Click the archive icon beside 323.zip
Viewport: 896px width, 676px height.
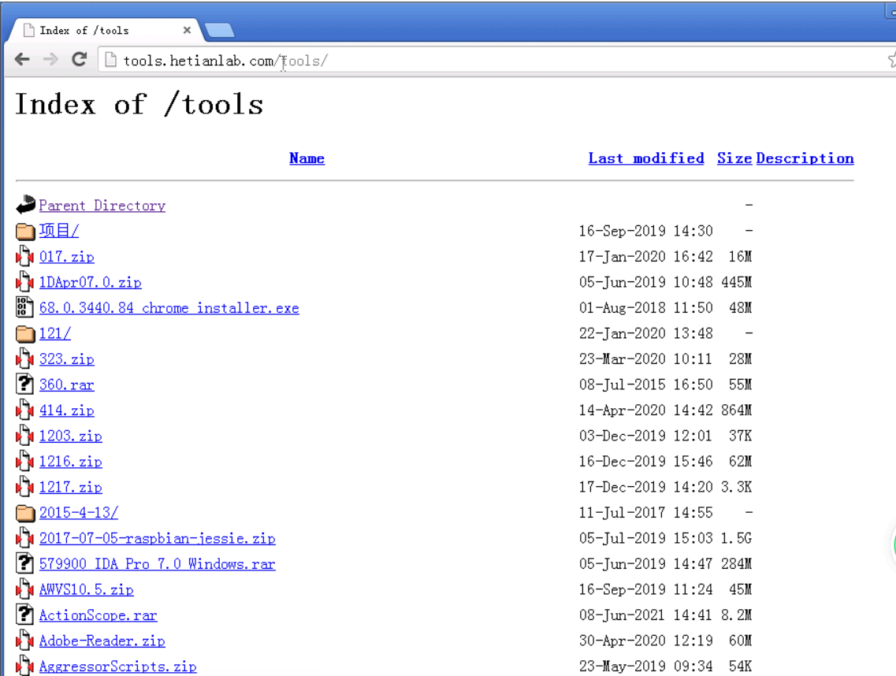pyautogui.click(x=24, y=358)
